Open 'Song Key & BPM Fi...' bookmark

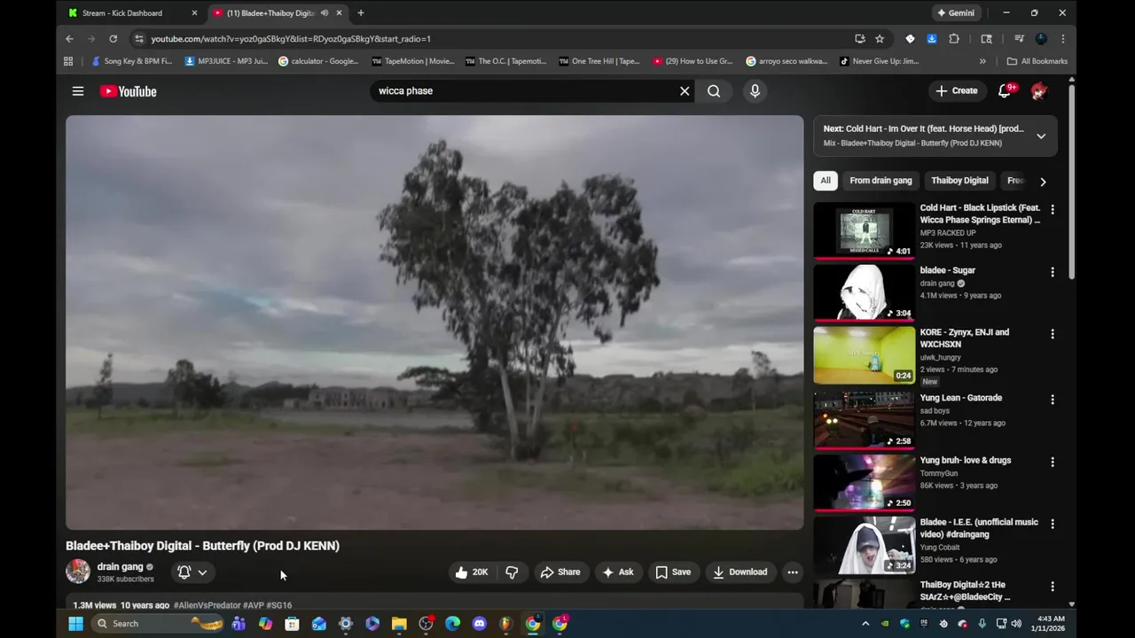click(131, 61)
